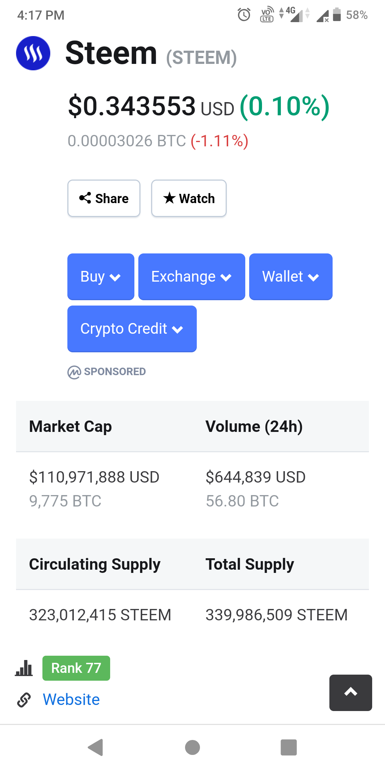
Task: Expand the Buy dropdown
Action: (x=101, y=277)
